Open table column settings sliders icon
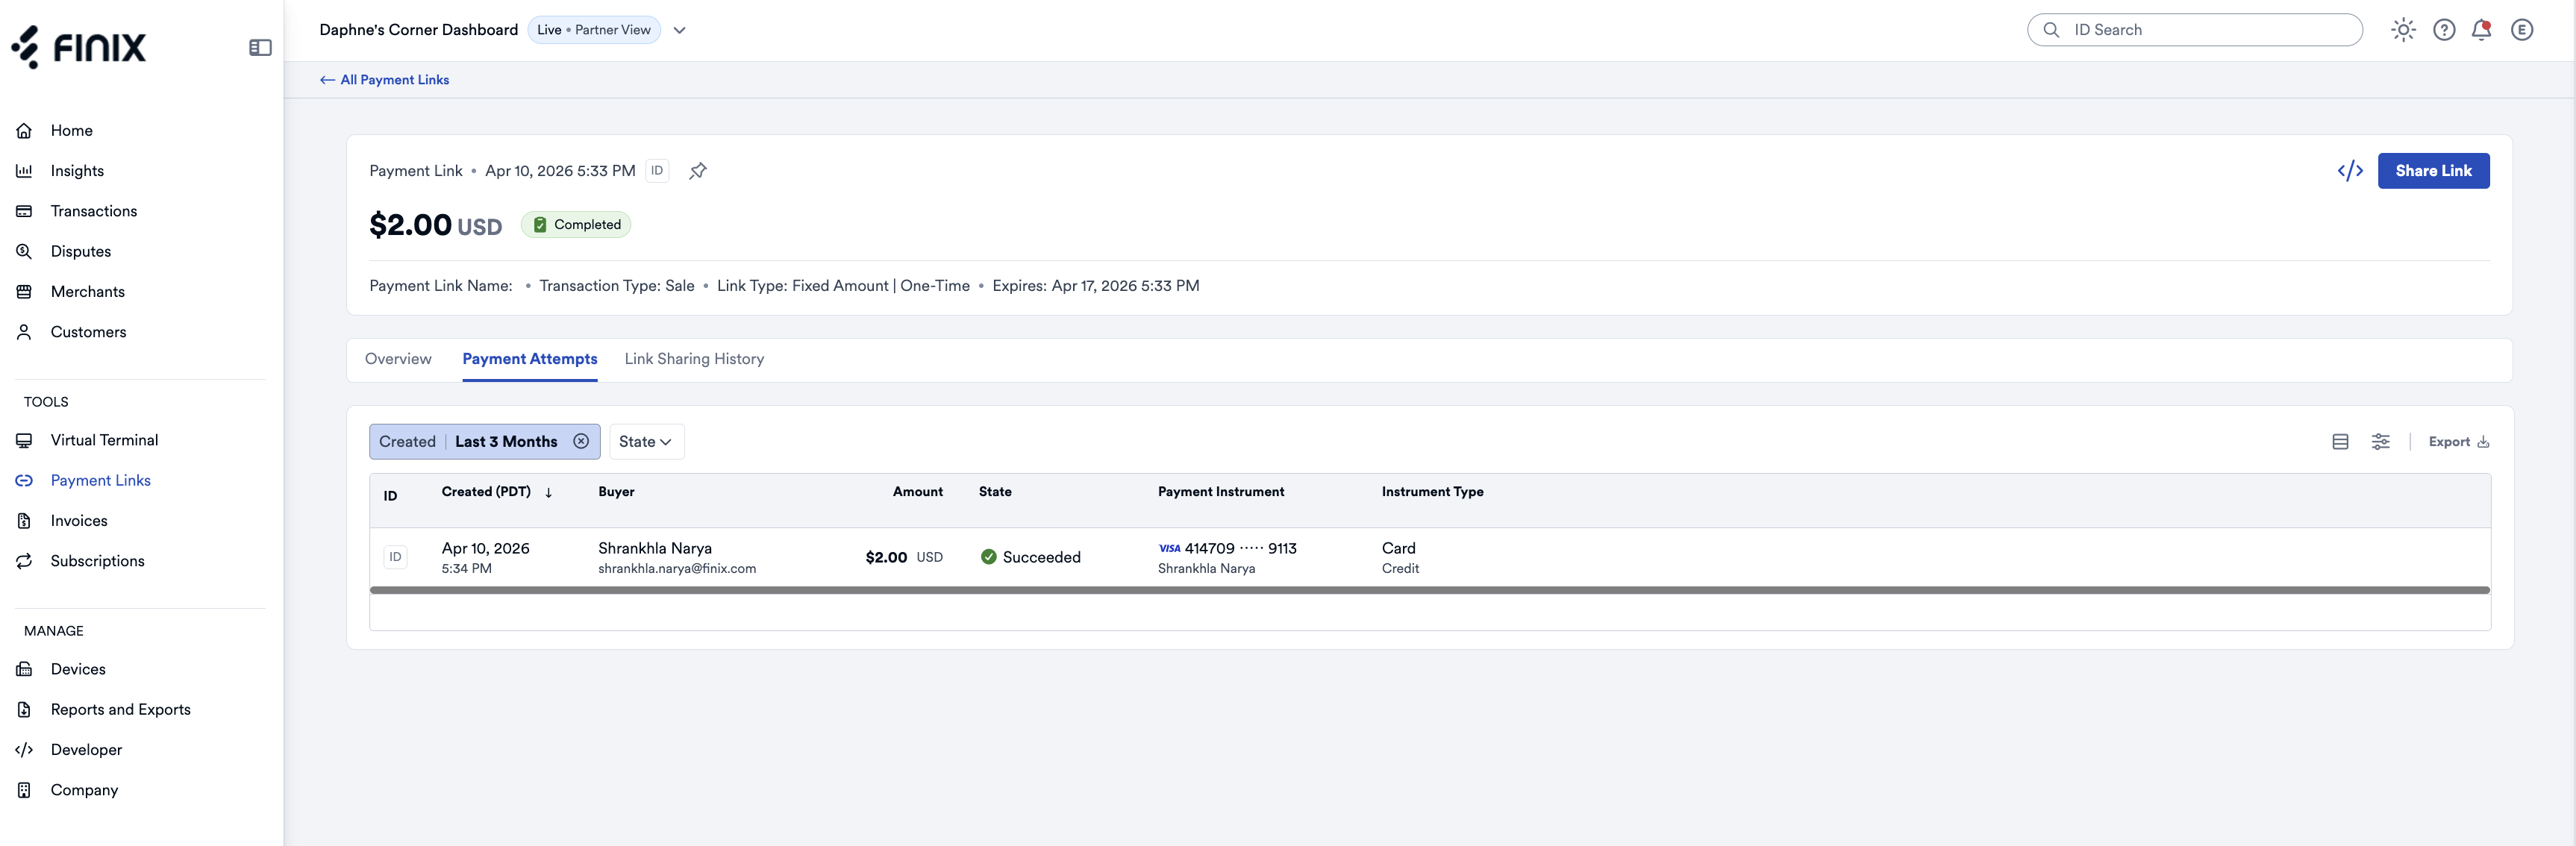 (x=2381, y=442)
